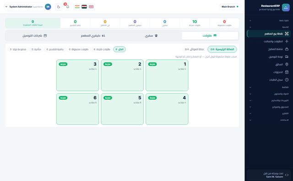Click the RestaurantERP logo icon

point(286,7)
